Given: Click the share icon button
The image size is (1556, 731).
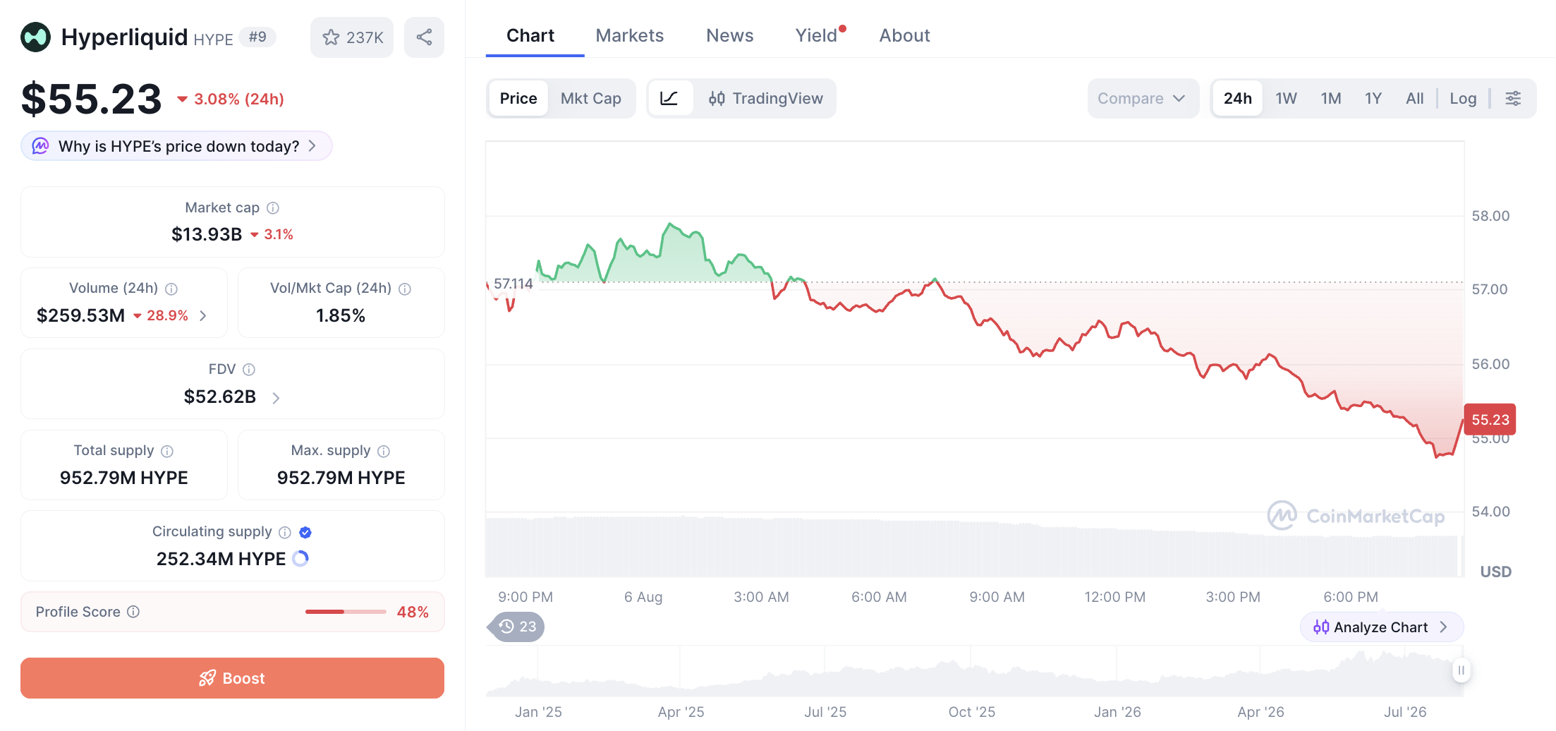Looking at the screenshot, I should [424, 37].
